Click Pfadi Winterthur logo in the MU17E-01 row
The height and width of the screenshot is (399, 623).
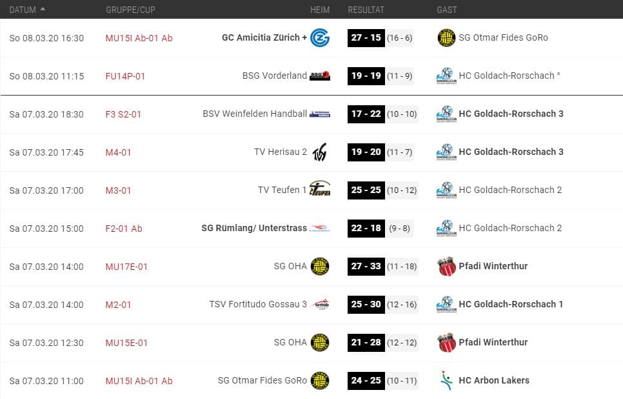(446, 266)
